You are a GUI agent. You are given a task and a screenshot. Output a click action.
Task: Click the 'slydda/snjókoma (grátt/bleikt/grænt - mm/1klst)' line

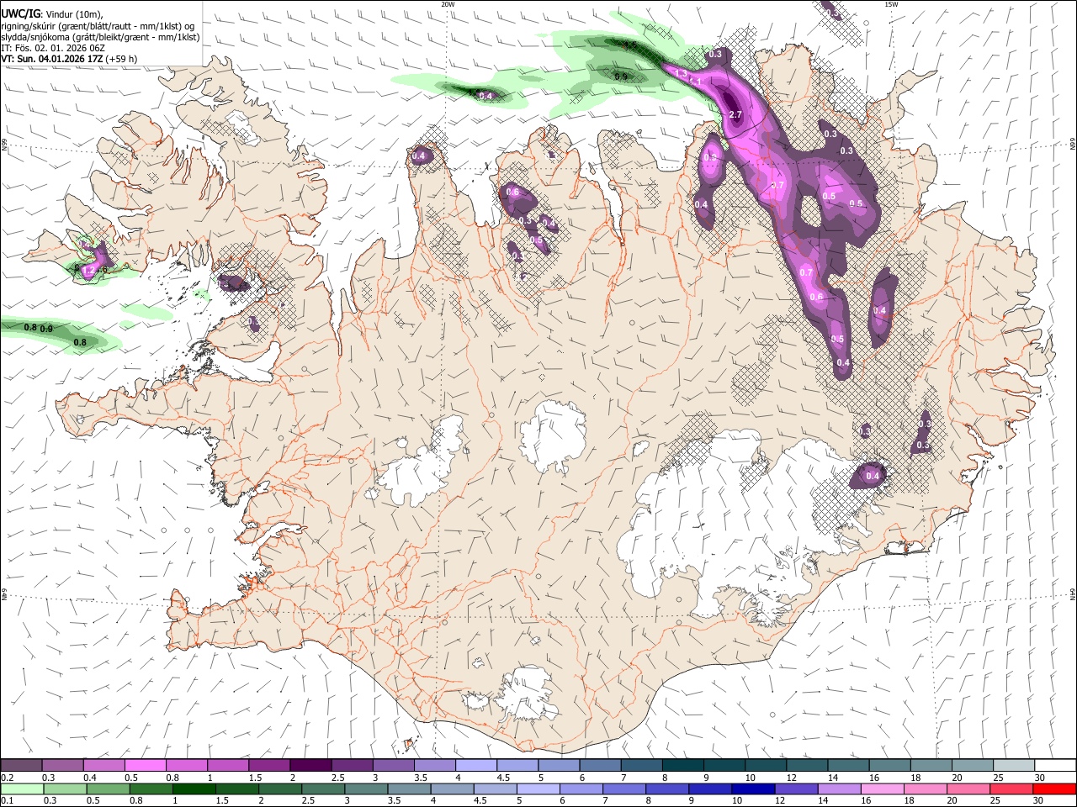(100, 37)
